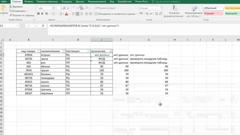The image size is (240, 135).
Task: Click the increase indent icon
Action: pyautogui.click(x=90, y=14)
